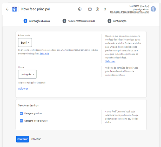Click the Cancelar button
Viewport: 161px width, 147px height.
pos(36,139)
